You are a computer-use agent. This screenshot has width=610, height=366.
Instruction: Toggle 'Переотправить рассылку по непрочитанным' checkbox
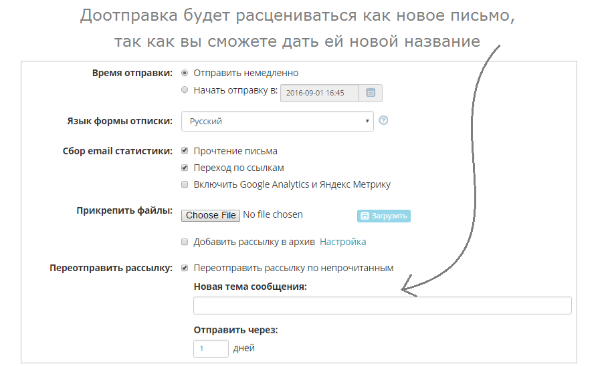[x=185, y=268]
